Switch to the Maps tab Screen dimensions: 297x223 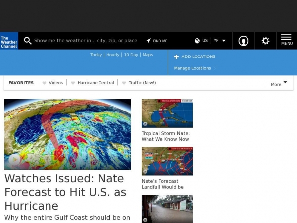(x=148, y=55)
